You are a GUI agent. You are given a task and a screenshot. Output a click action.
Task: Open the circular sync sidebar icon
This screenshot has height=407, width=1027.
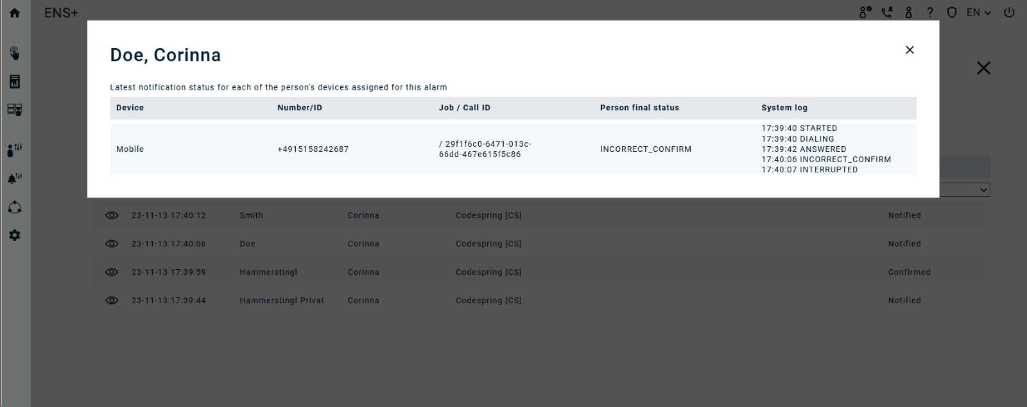click(15, 208)
